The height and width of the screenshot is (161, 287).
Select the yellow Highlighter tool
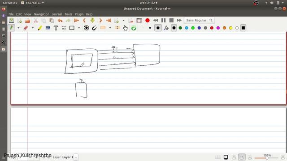click(x=40, y=28)
